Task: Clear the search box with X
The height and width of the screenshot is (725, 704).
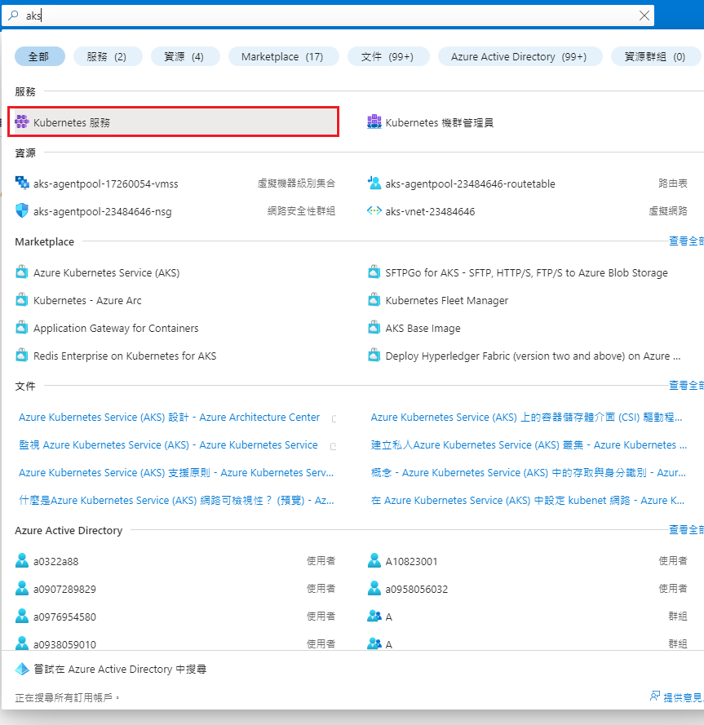Action: [x=644, y=15]
